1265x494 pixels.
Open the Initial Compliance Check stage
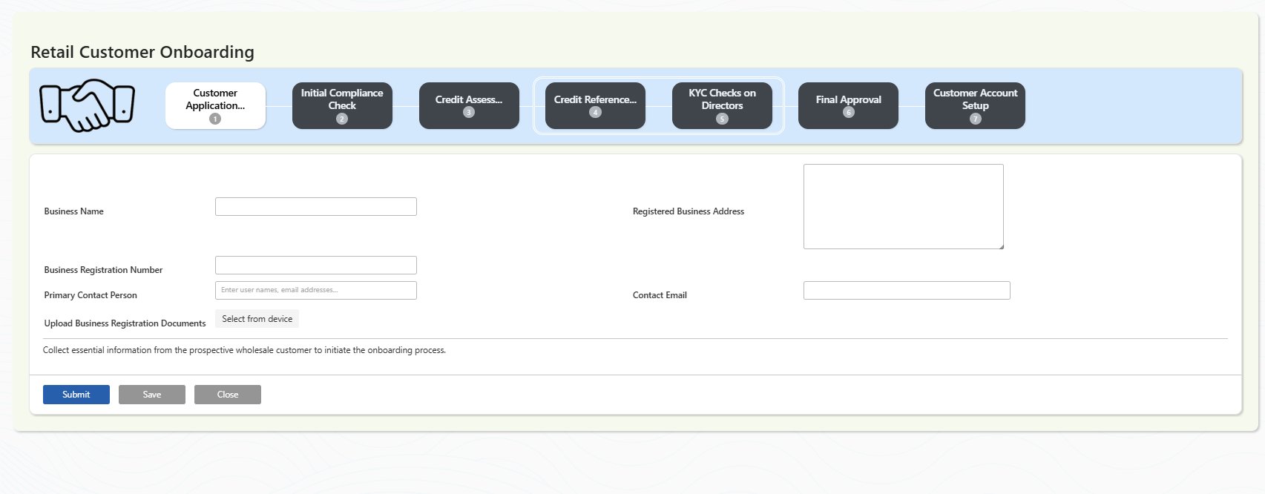pos(342,105)
